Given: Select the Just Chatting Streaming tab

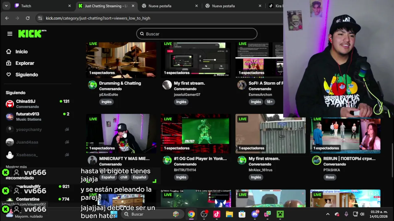Looking at the screenshot, I should click(x=106, y=6).
